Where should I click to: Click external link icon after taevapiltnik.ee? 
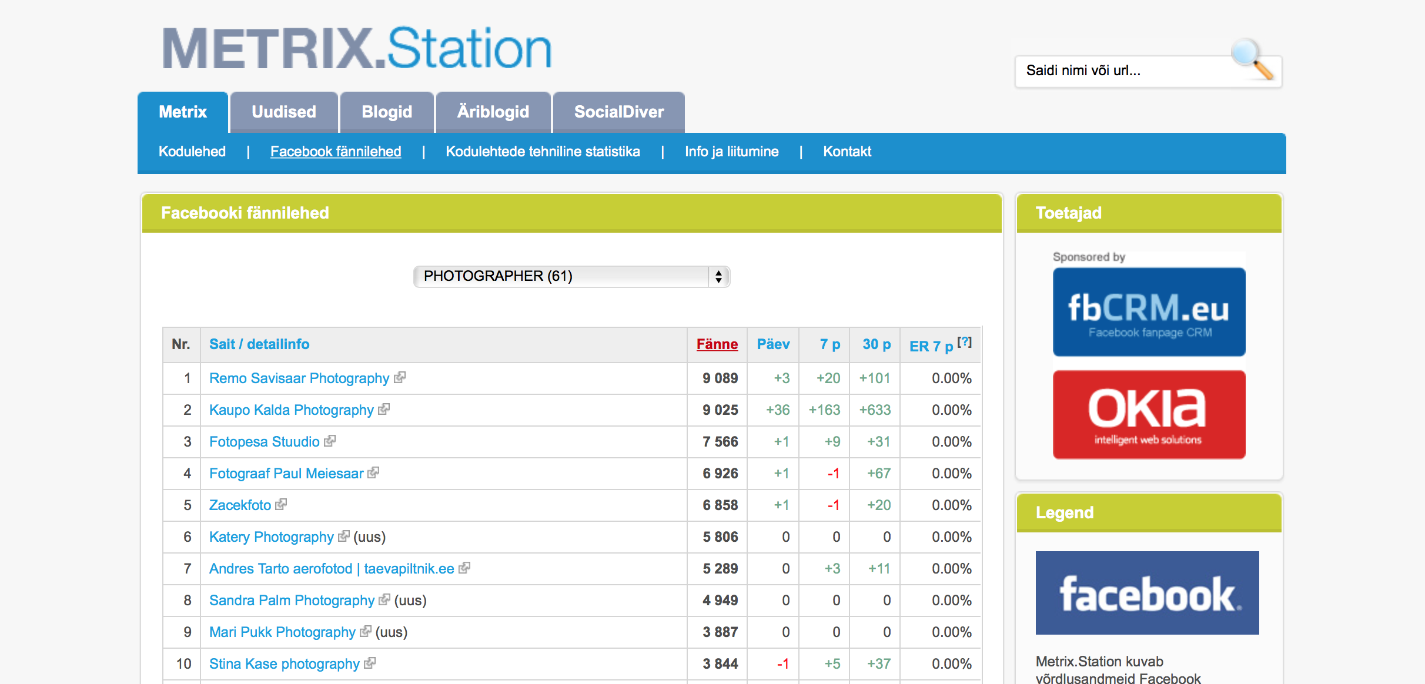pos(464,568)
